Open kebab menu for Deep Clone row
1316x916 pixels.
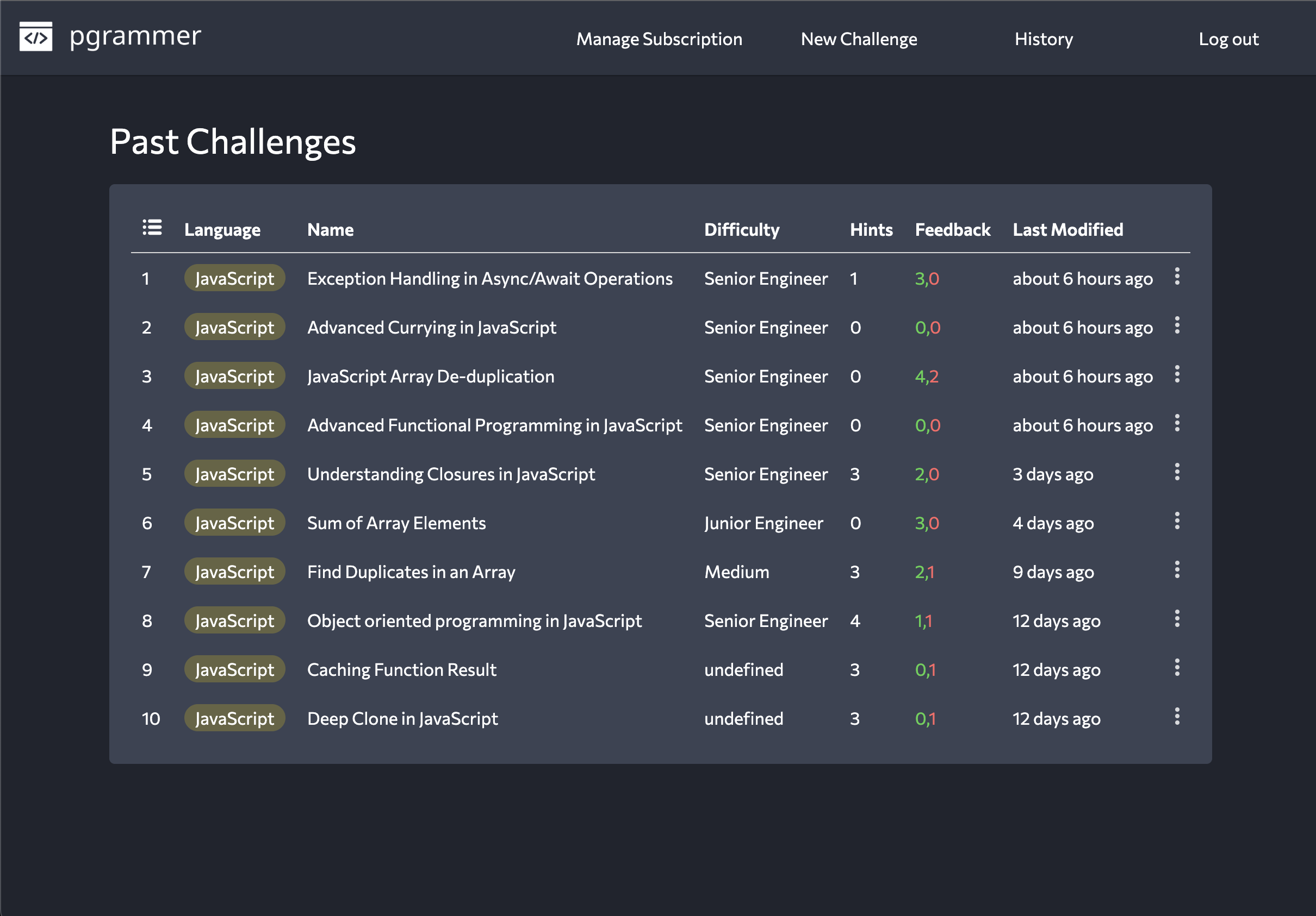tap(1177, 717)
